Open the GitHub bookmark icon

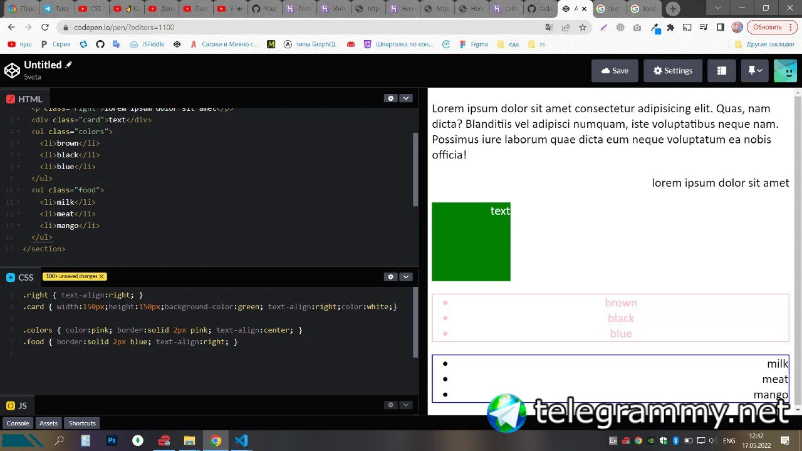tap(100, 44)
